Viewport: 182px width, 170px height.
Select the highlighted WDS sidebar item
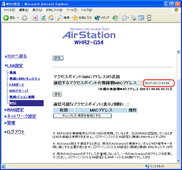pos(26,103)
